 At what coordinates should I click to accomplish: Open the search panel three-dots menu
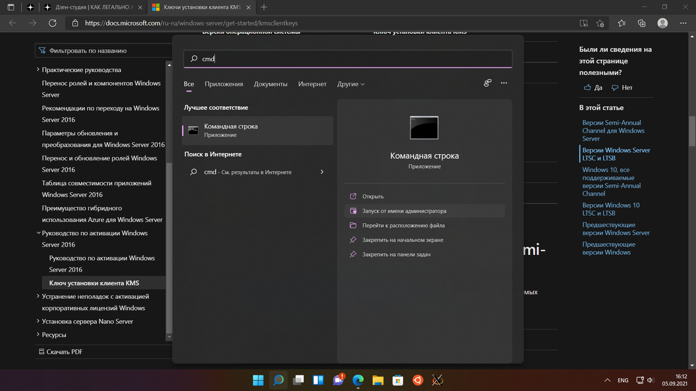tap(503, 83)
